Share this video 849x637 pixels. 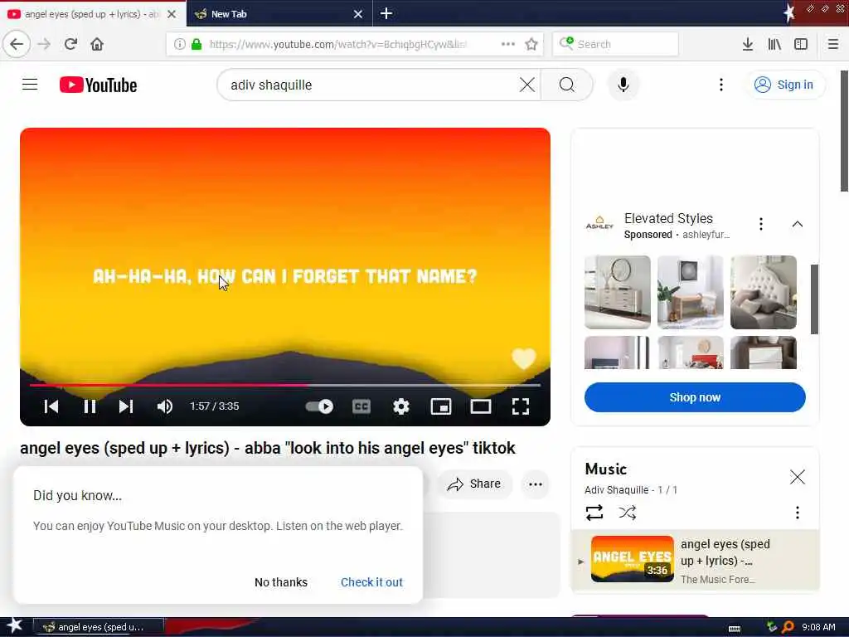click(473, 484)
